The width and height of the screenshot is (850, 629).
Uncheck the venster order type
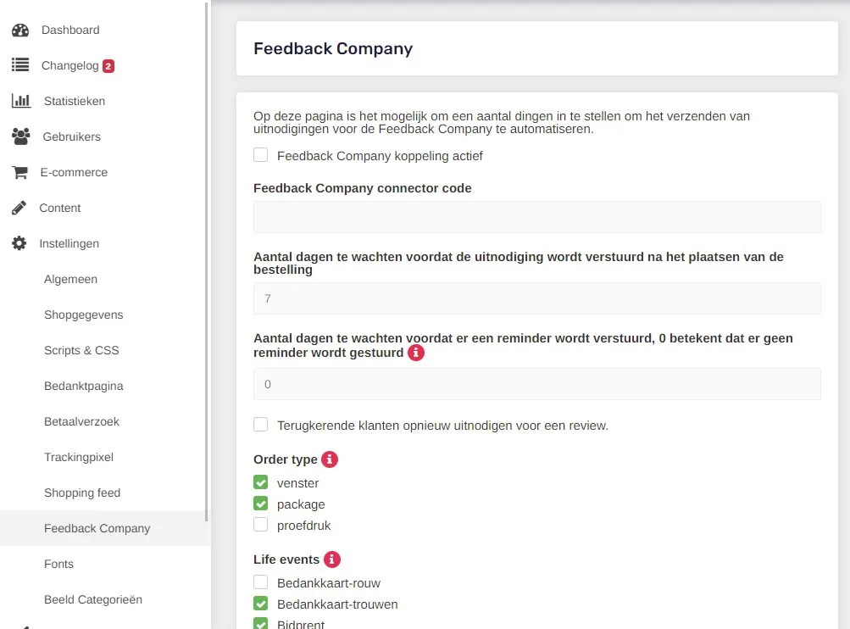coord(259,482)
